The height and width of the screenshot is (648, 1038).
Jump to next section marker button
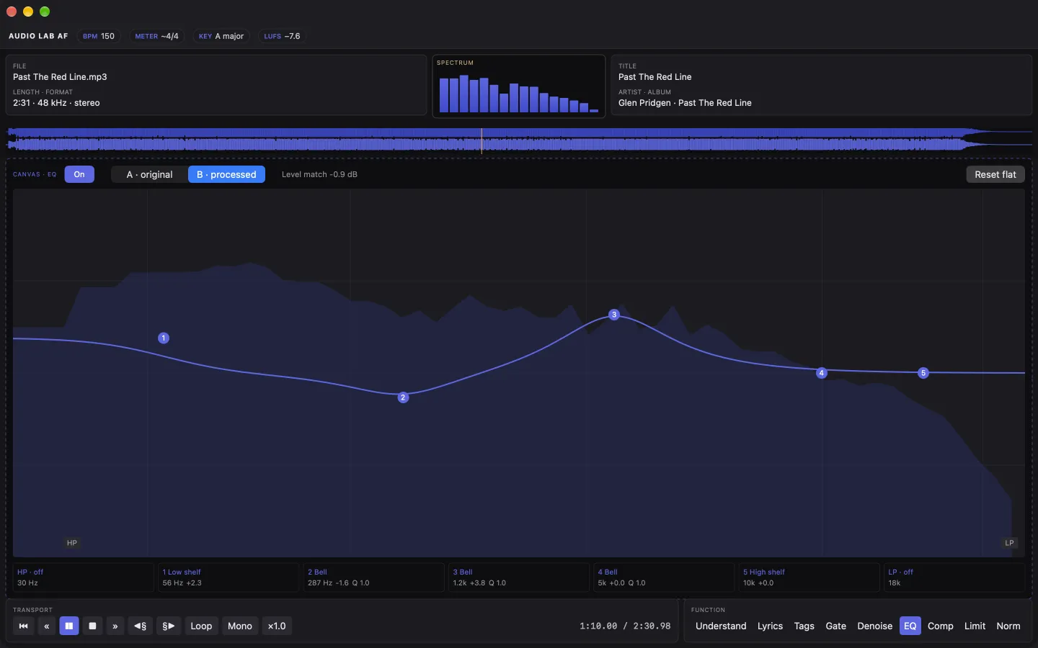click(x=168, y=626)
